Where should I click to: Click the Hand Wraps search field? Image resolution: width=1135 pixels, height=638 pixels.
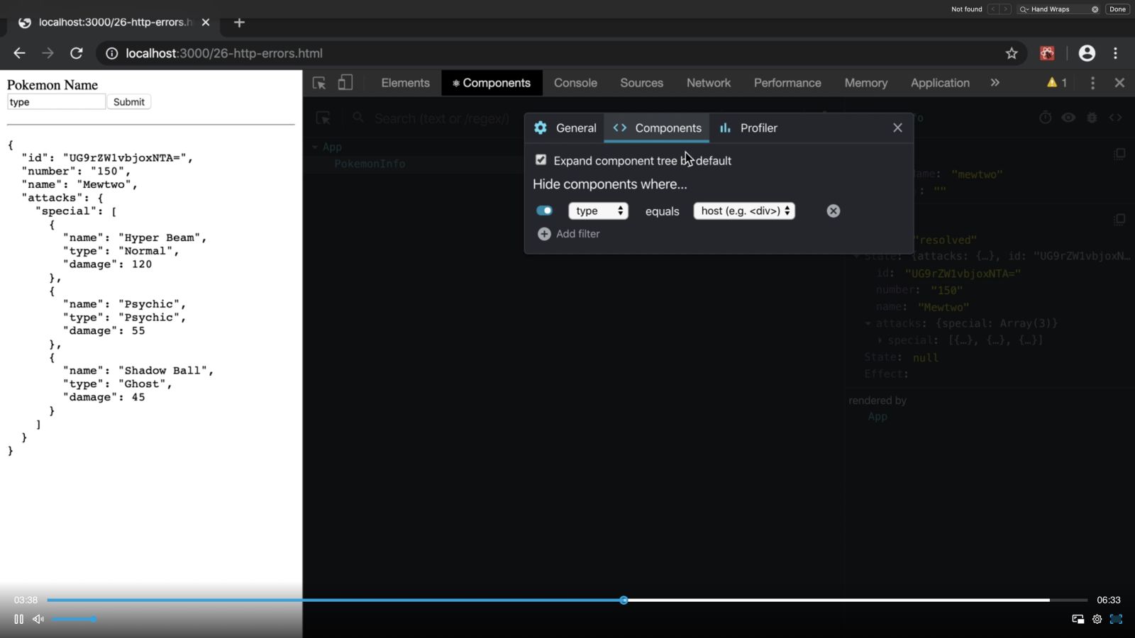click(1057, 9)
